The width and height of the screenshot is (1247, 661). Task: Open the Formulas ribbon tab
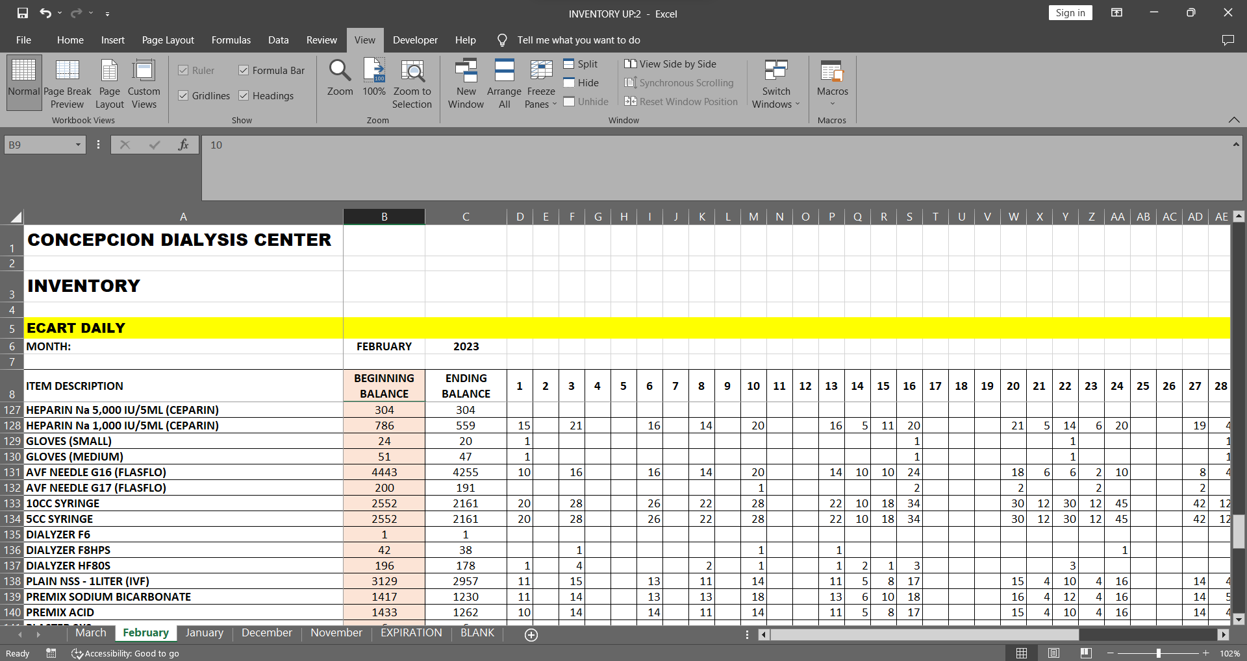[231, 40]
